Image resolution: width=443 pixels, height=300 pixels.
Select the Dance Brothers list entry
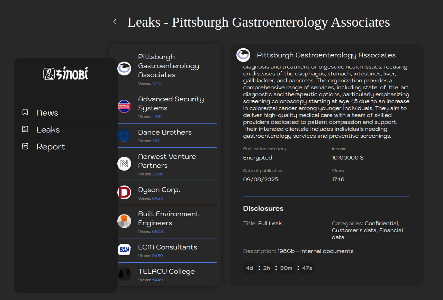165,133
